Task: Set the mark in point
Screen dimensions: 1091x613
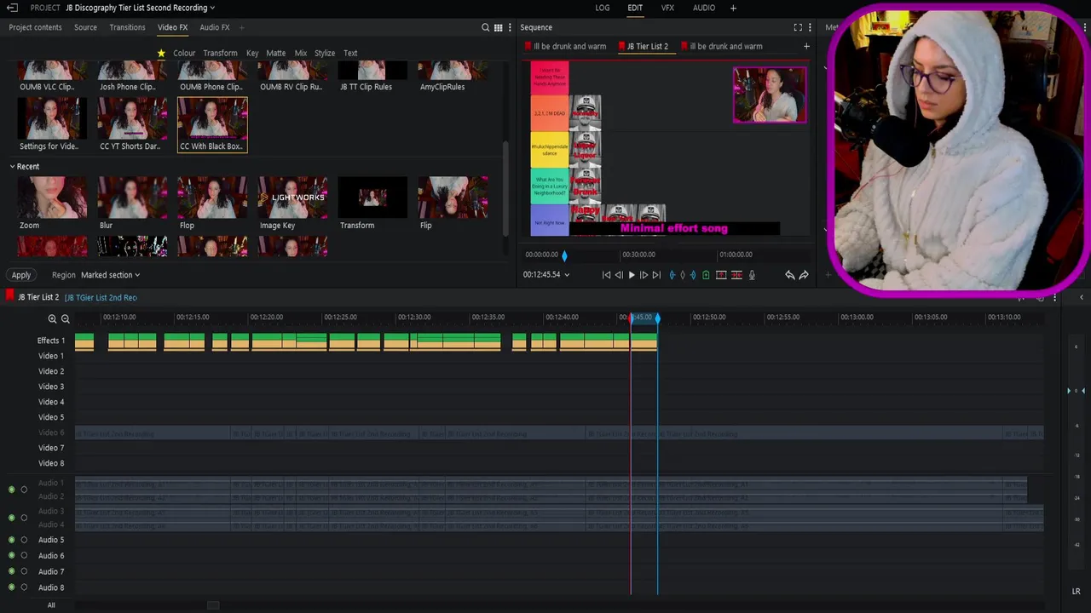Action: 672,275
